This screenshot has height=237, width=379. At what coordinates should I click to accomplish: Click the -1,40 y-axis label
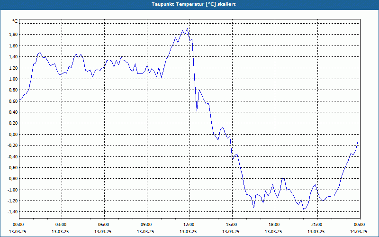coord(13,212)
